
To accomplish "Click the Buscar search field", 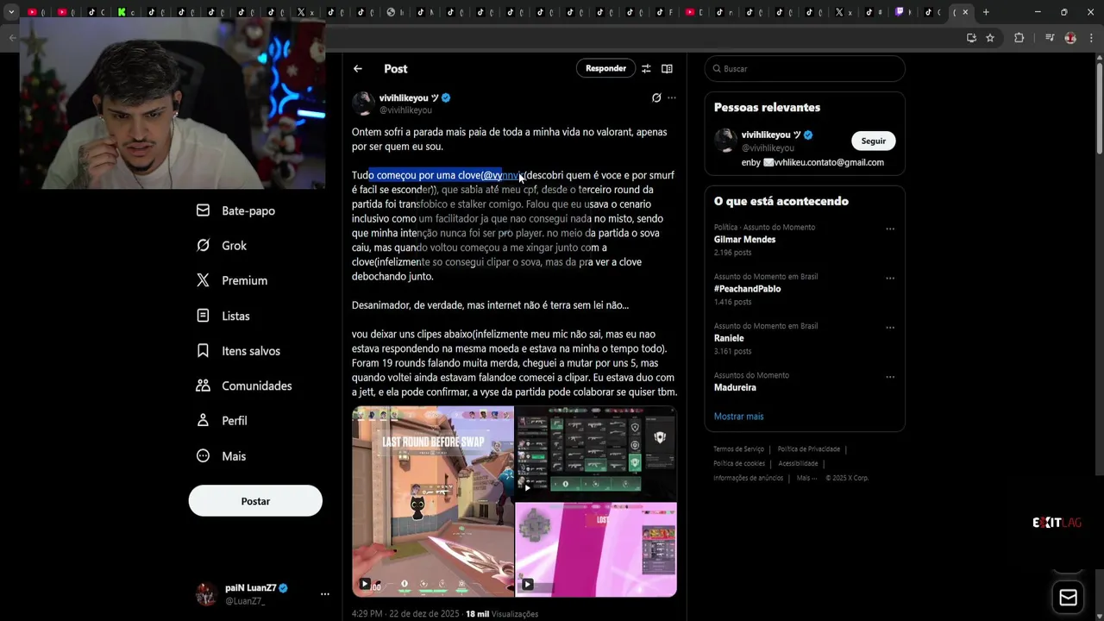I will 805,69.
